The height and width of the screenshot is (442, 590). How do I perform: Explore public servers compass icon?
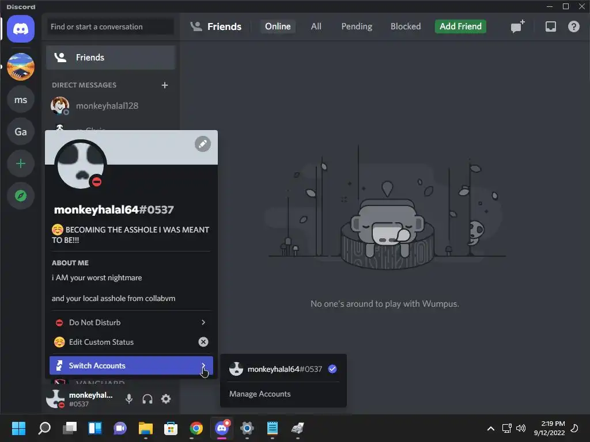click(x=21, y=196)
